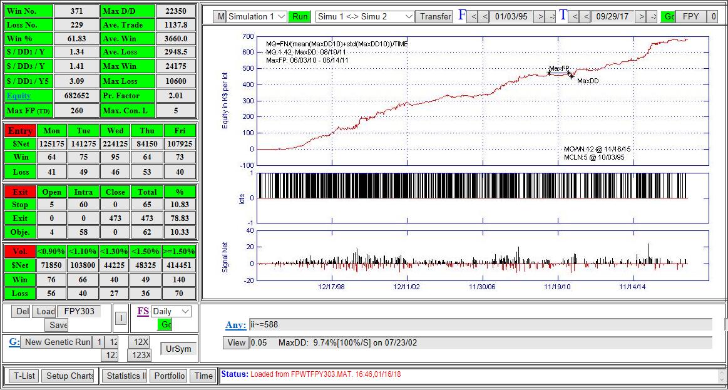Click the >=1.50% volatility header
The width and height of the screenshot is (728, 390).
(x=179, y=252)
